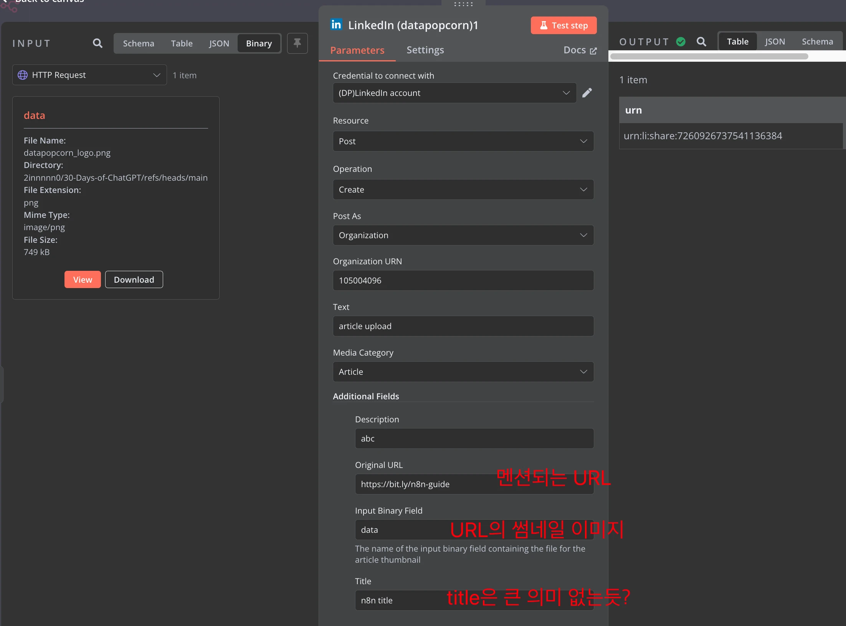
Task: Click the Additional Fields section heading
Action: click(366, 396)
